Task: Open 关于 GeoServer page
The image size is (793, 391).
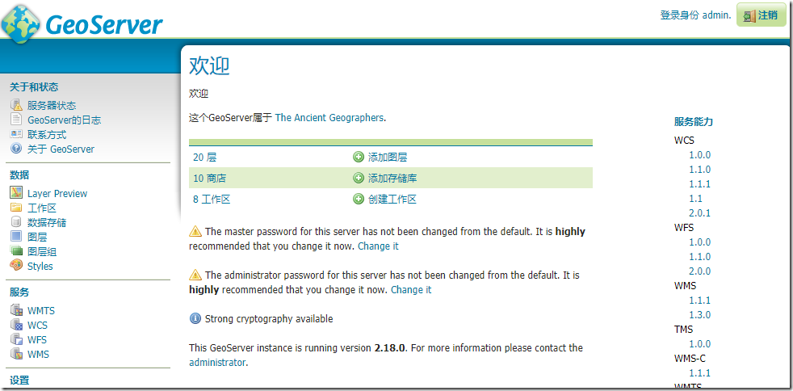Action: pyautogui.click(x=61, y=149)
